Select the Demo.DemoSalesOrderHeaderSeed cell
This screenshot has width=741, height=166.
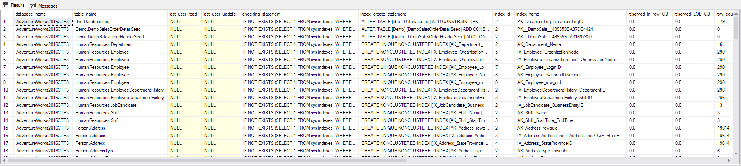click(120, 37)
